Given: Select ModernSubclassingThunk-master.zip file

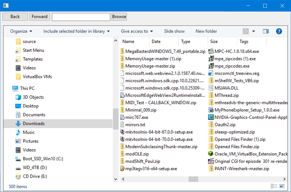Looking at the screenshot, I should [158, 146].
